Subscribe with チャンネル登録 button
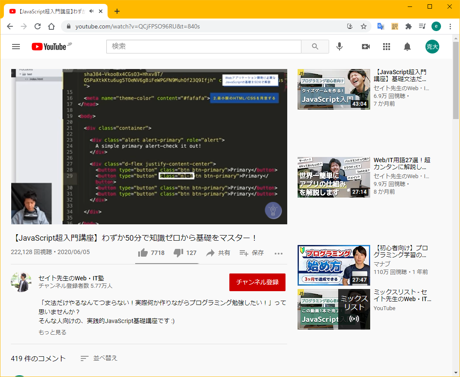 pos(257,282)
